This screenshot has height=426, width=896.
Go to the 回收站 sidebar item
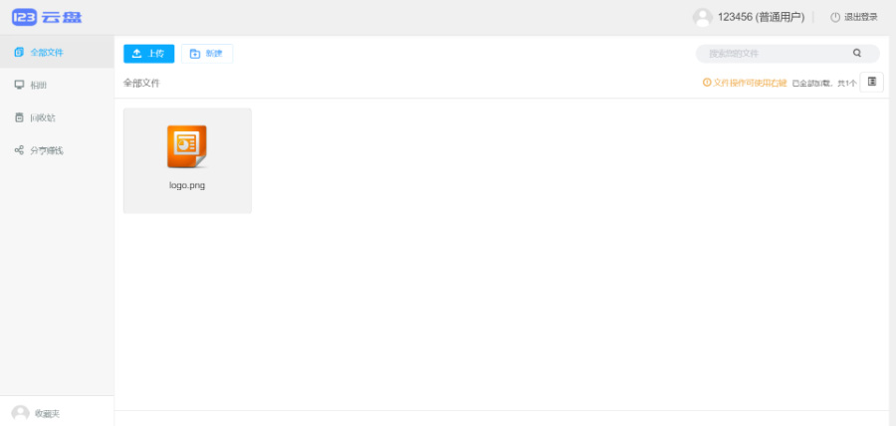[x=43, y=117]
